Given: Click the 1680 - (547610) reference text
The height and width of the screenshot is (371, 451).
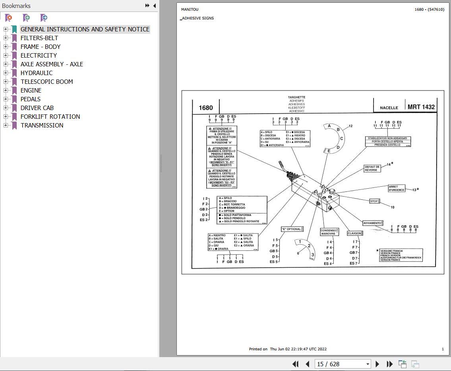Looking at the screenshot, I should (429, 9).
